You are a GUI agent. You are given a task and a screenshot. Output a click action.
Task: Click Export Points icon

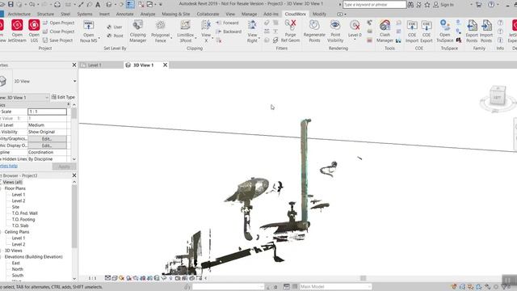coord(472,26)
